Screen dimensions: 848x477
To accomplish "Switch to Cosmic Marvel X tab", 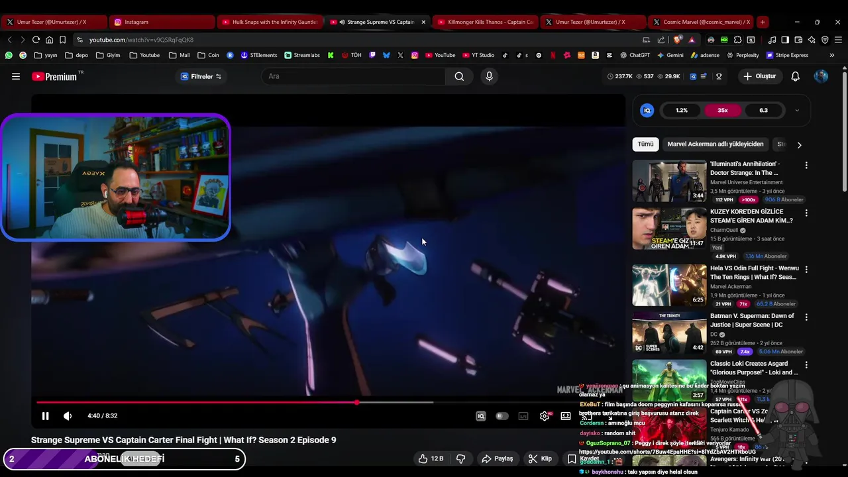I will [x=700, y=22].
